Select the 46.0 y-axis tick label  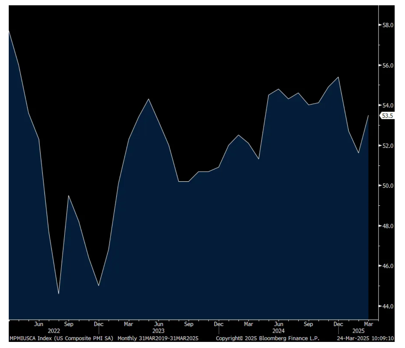[388, 266]
